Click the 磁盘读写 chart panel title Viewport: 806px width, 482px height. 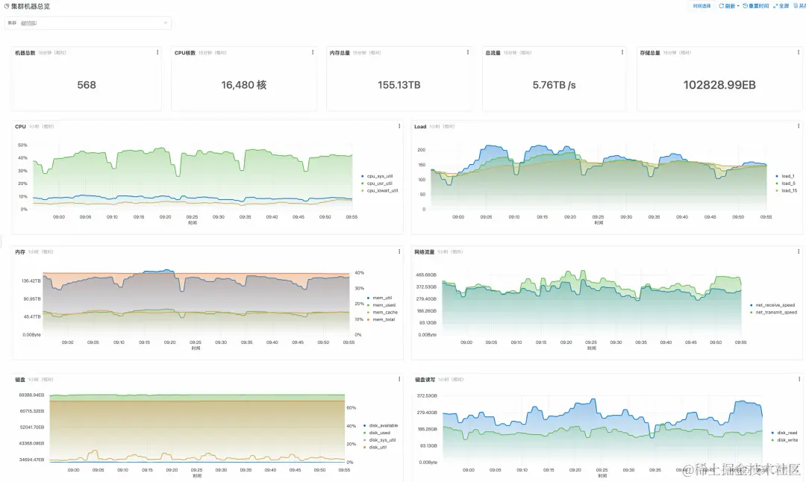(425, 380)
